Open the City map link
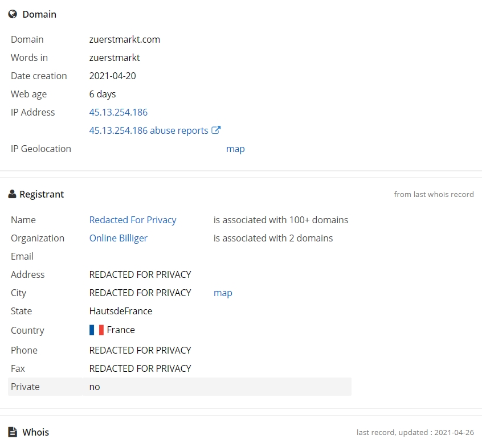This screenshot has width=482, height=443. [223, 293]
